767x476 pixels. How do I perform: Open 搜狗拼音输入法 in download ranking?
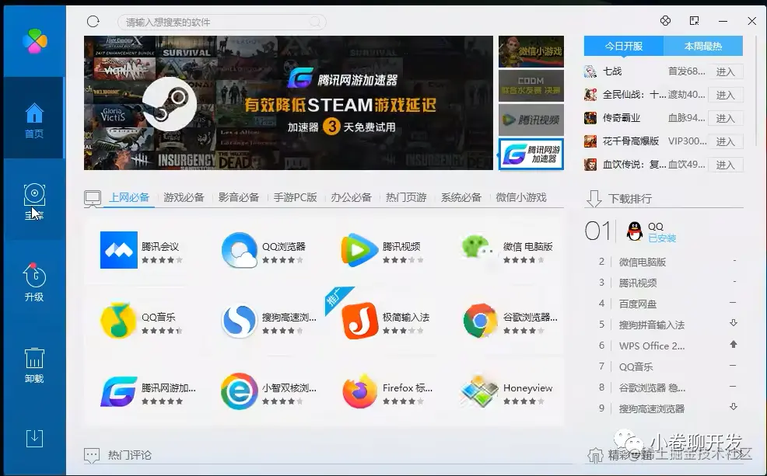[x=652, y=325]
